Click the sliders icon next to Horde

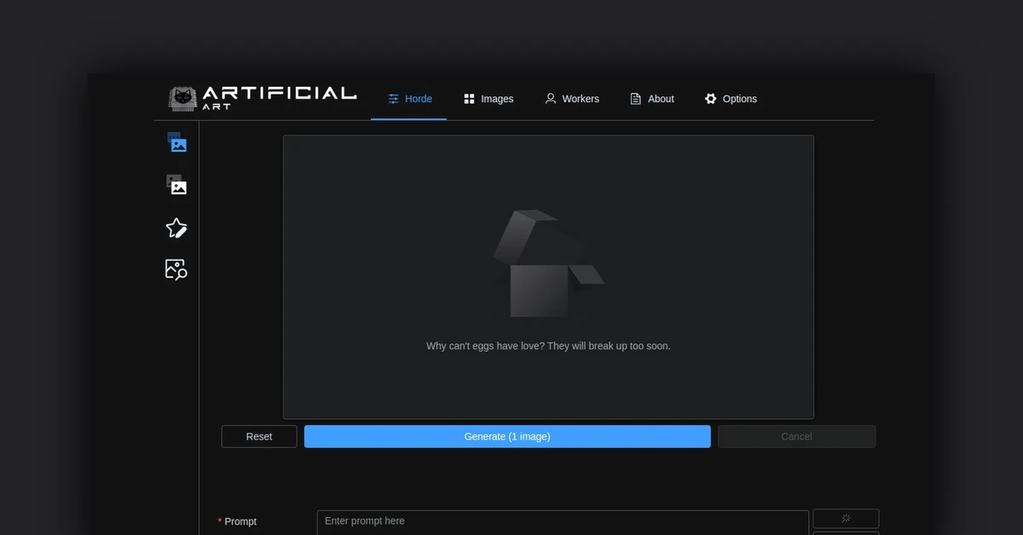click(x=393, y=99)
